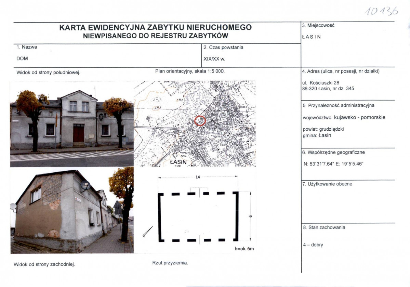Click the red circle marker on the map
The height and width of the screenshot is (287, 410).
[200, 121]
